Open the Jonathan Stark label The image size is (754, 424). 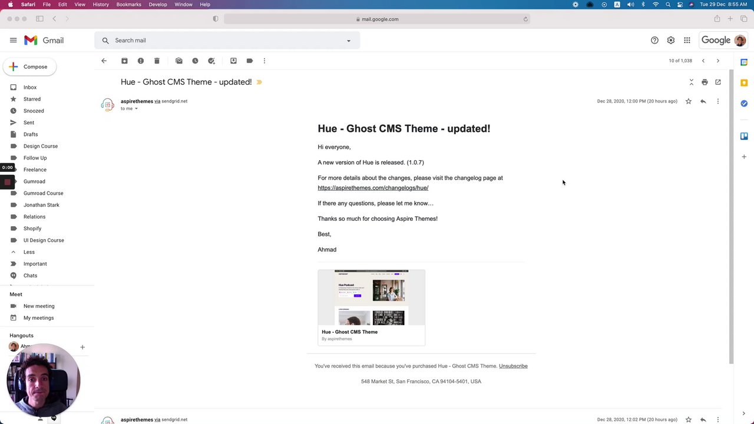(x=41, y=205)
